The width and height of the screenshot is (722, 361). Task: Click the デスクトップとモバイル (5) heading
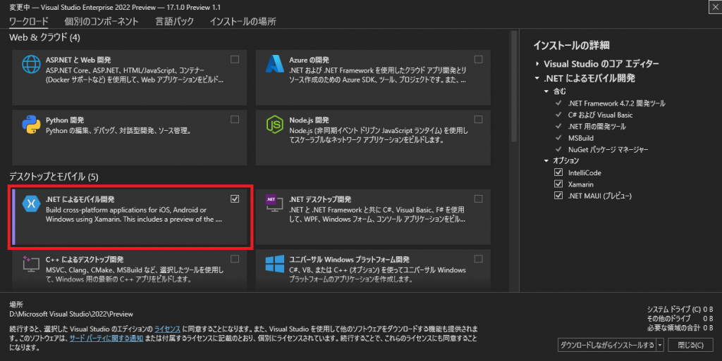(54, 177)
